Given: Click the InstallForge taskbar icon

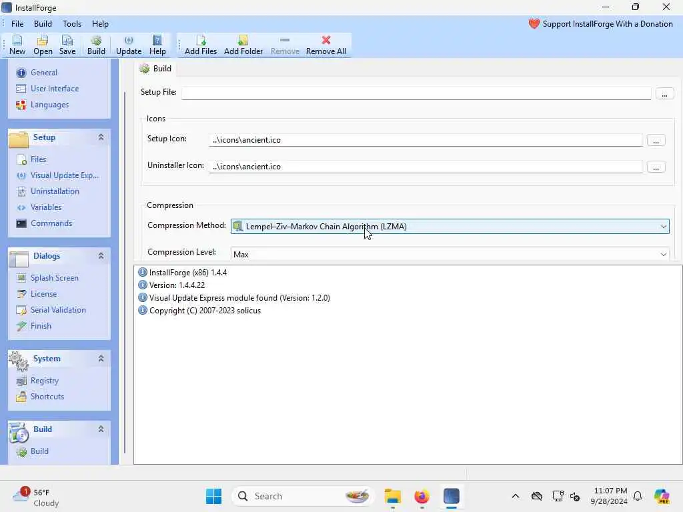Looking at the screenshot, I should pyautogui.click(x=452, y=496).
